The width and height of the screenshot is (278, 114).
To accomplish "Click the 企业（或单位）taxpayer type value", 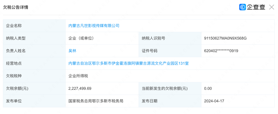I will pos(81,38).
